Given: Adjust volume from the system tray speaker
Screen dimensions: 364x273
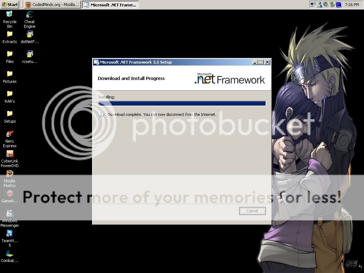Looking at the screenshot, I should coord(325,5).
